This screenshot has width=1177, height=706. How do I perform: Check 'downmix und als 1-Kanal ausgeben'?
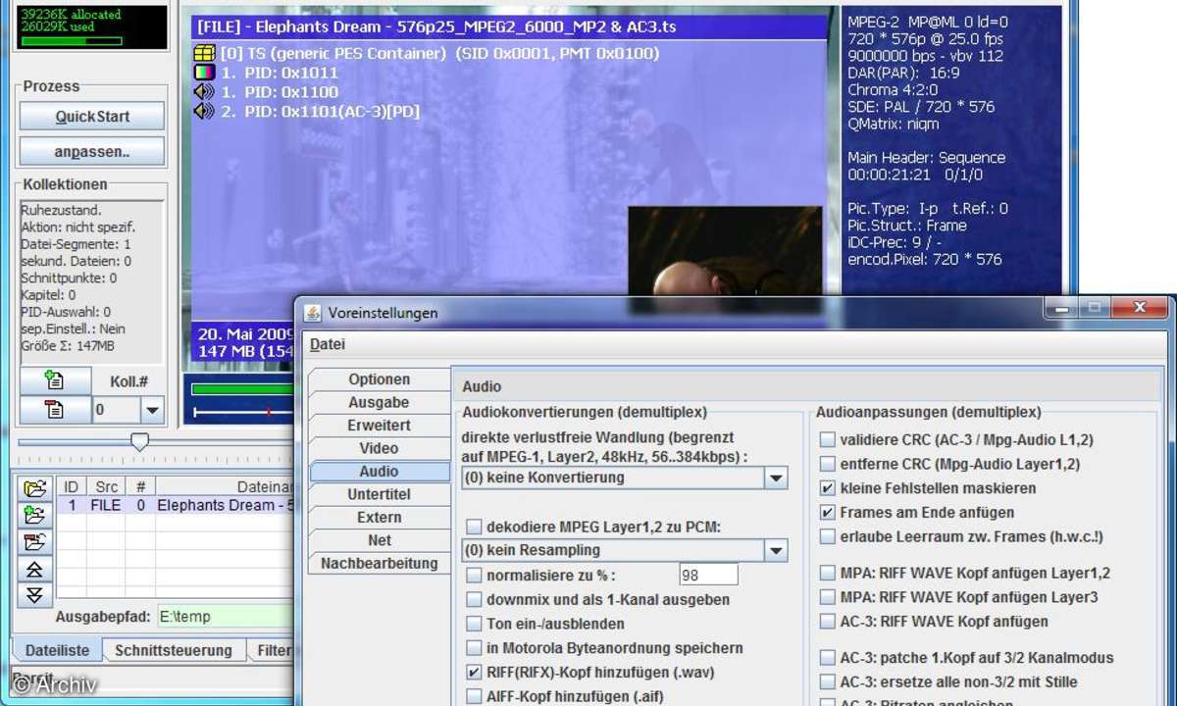pyautogui.click(x=474, y=599)
